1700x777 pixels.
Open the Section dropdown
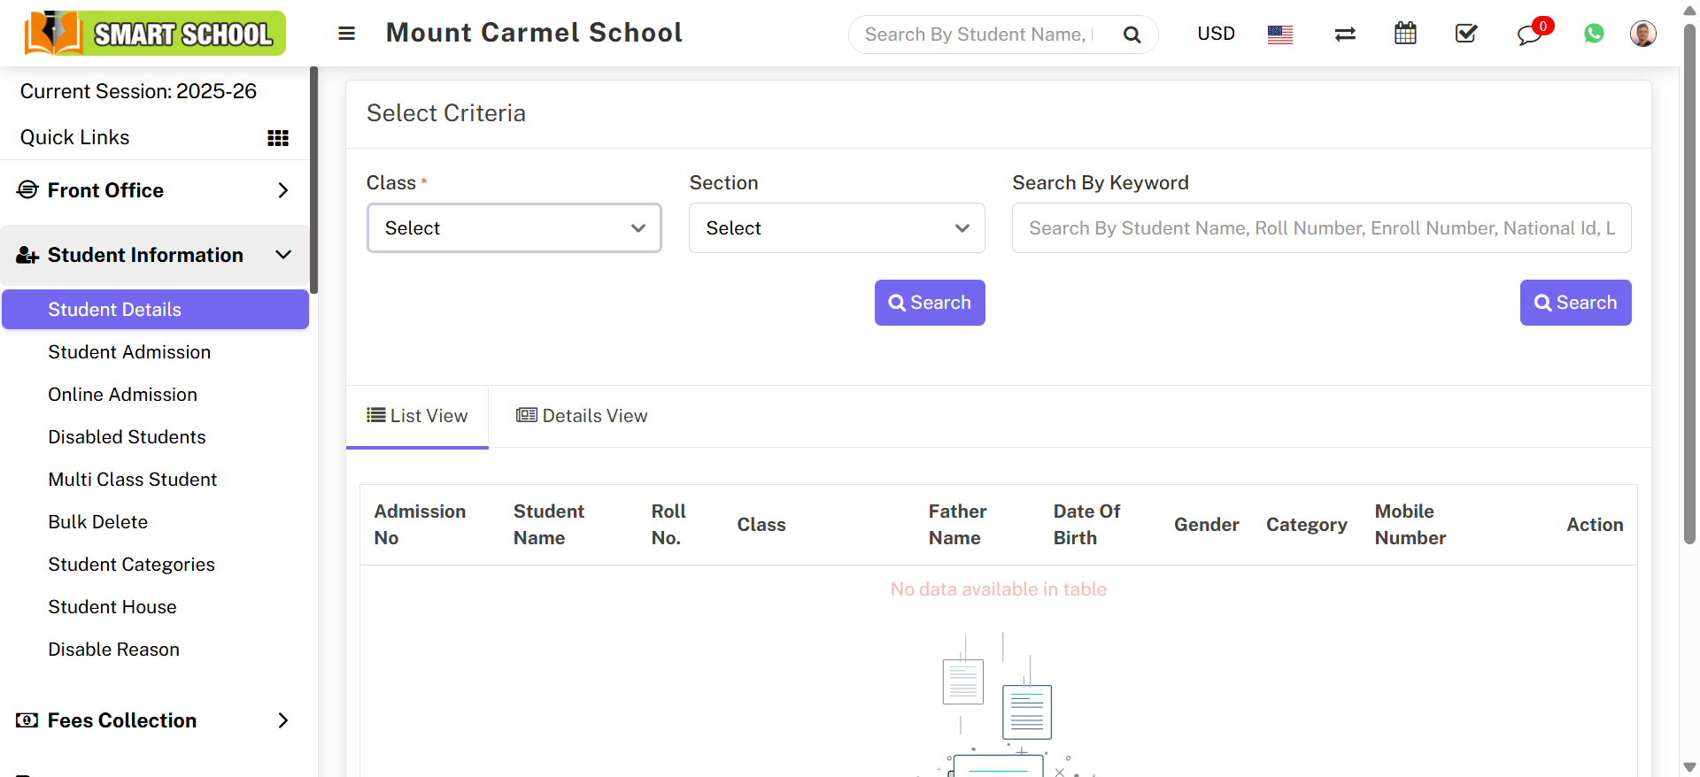837,228
